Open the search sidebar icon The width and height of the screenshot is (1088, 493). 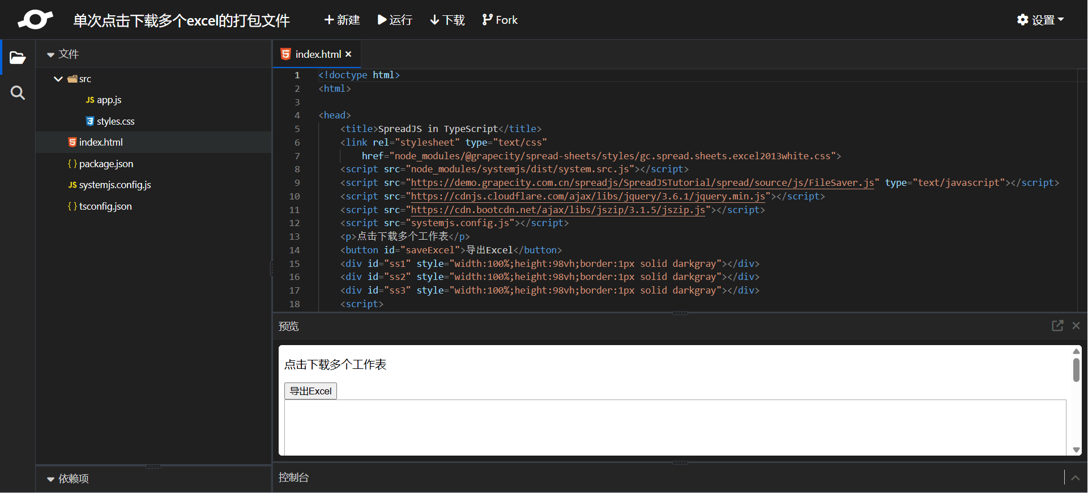pos(18,93)
